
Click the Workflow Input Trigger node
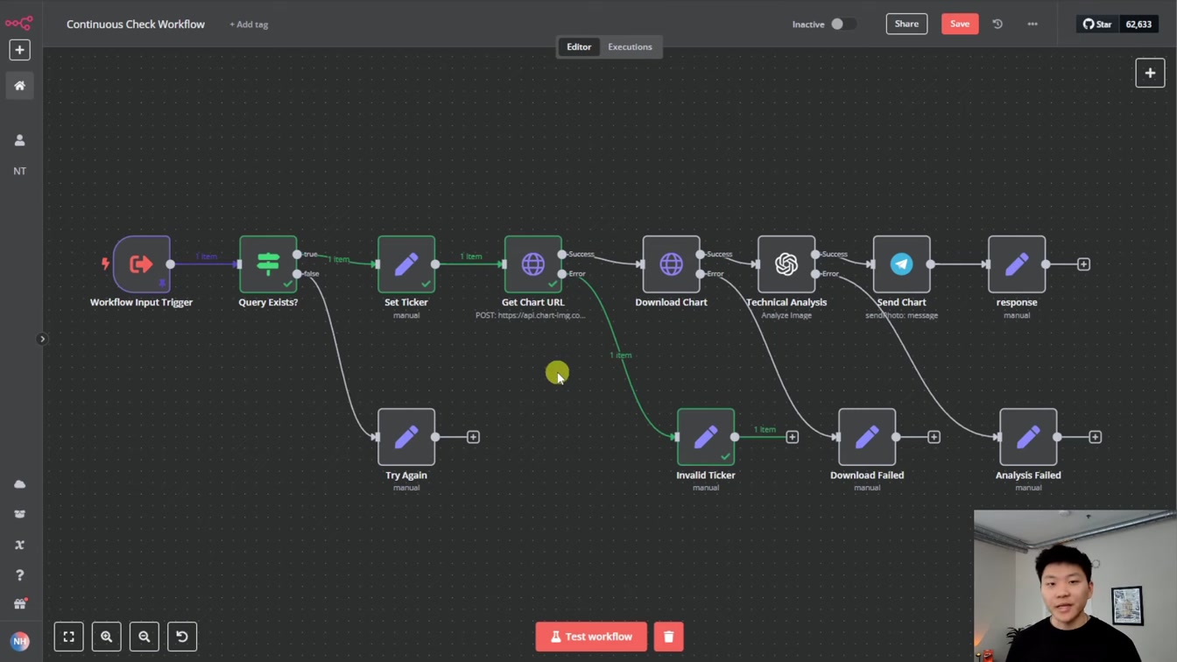coord(141,264)
